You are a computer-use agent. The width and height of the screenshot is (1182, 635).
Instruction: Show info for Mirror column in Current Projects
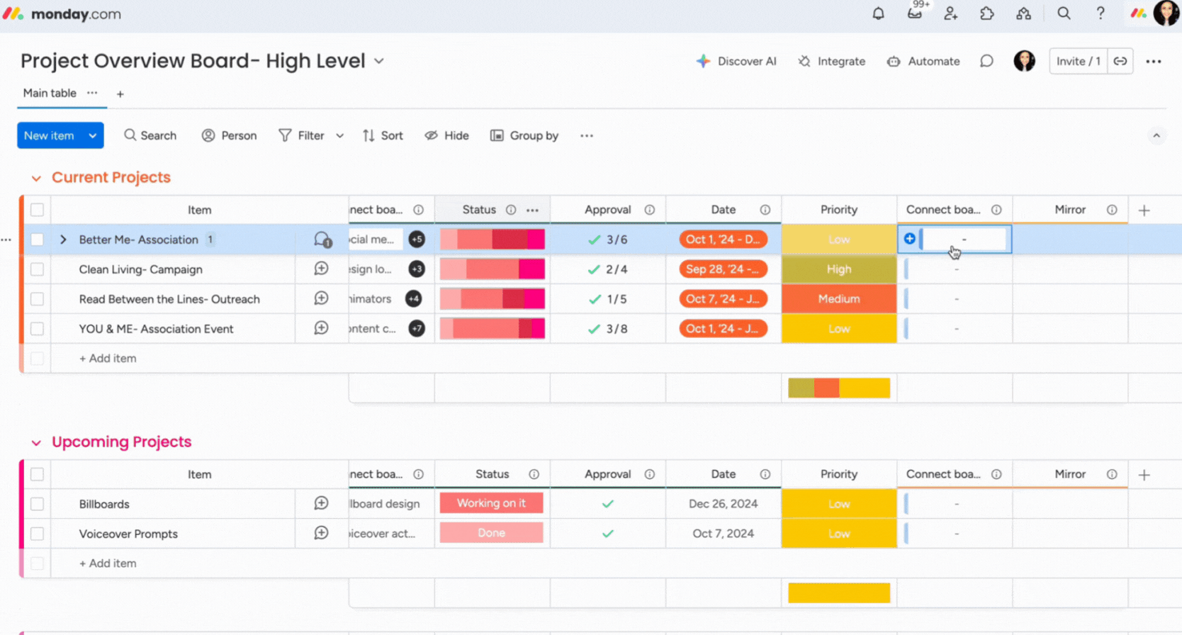tap(1112, 210)
